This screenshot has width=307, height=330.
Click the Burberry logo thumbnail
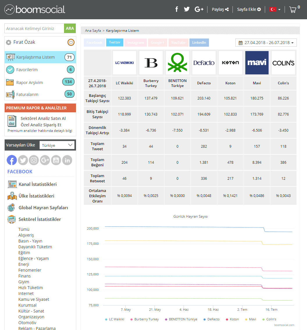[x=151, y=63]
